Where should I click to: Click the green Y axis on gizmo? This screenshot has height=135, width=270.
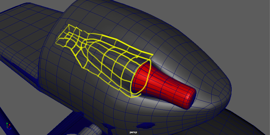click(7, 124)
